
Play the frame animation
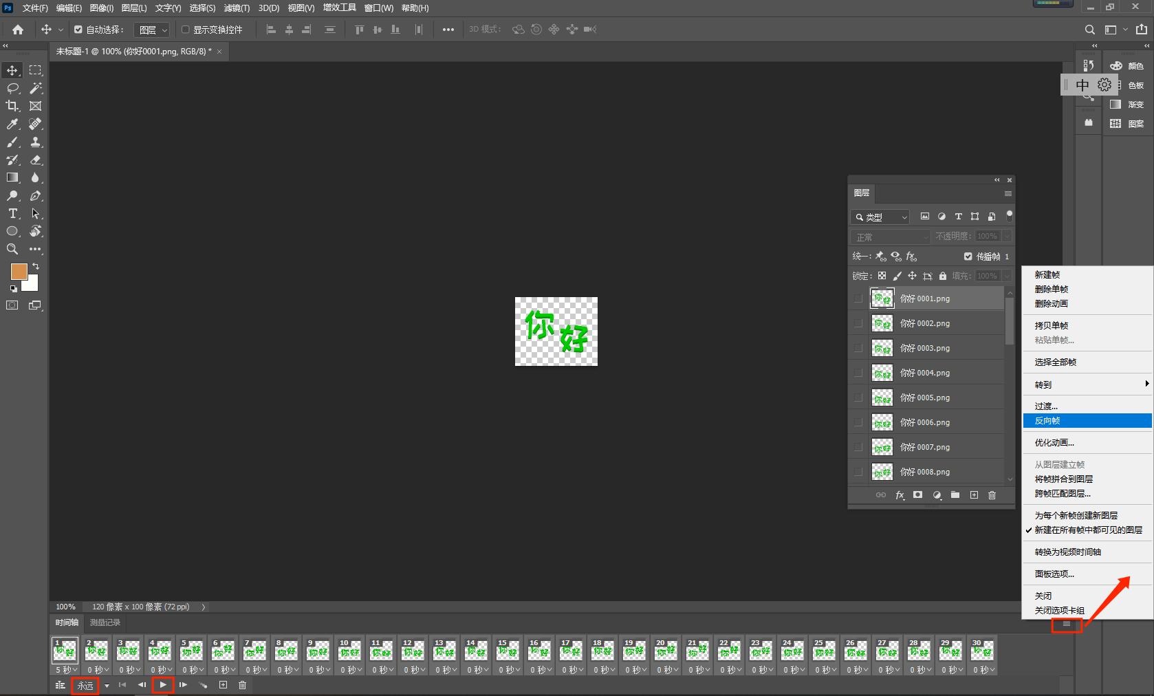163,685
